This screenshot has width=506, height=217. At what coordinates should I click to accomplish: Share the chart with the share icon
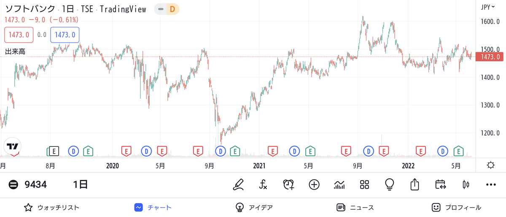(415, 184)
